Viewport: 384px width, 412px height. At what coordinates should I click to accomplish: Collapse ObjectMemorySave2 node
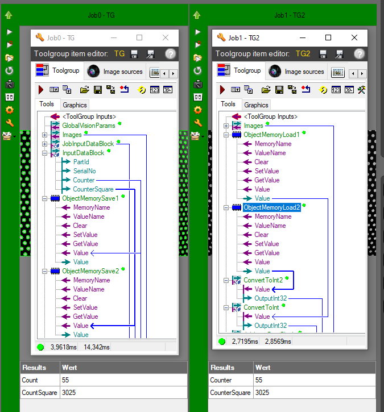click(x=45, y=271)
